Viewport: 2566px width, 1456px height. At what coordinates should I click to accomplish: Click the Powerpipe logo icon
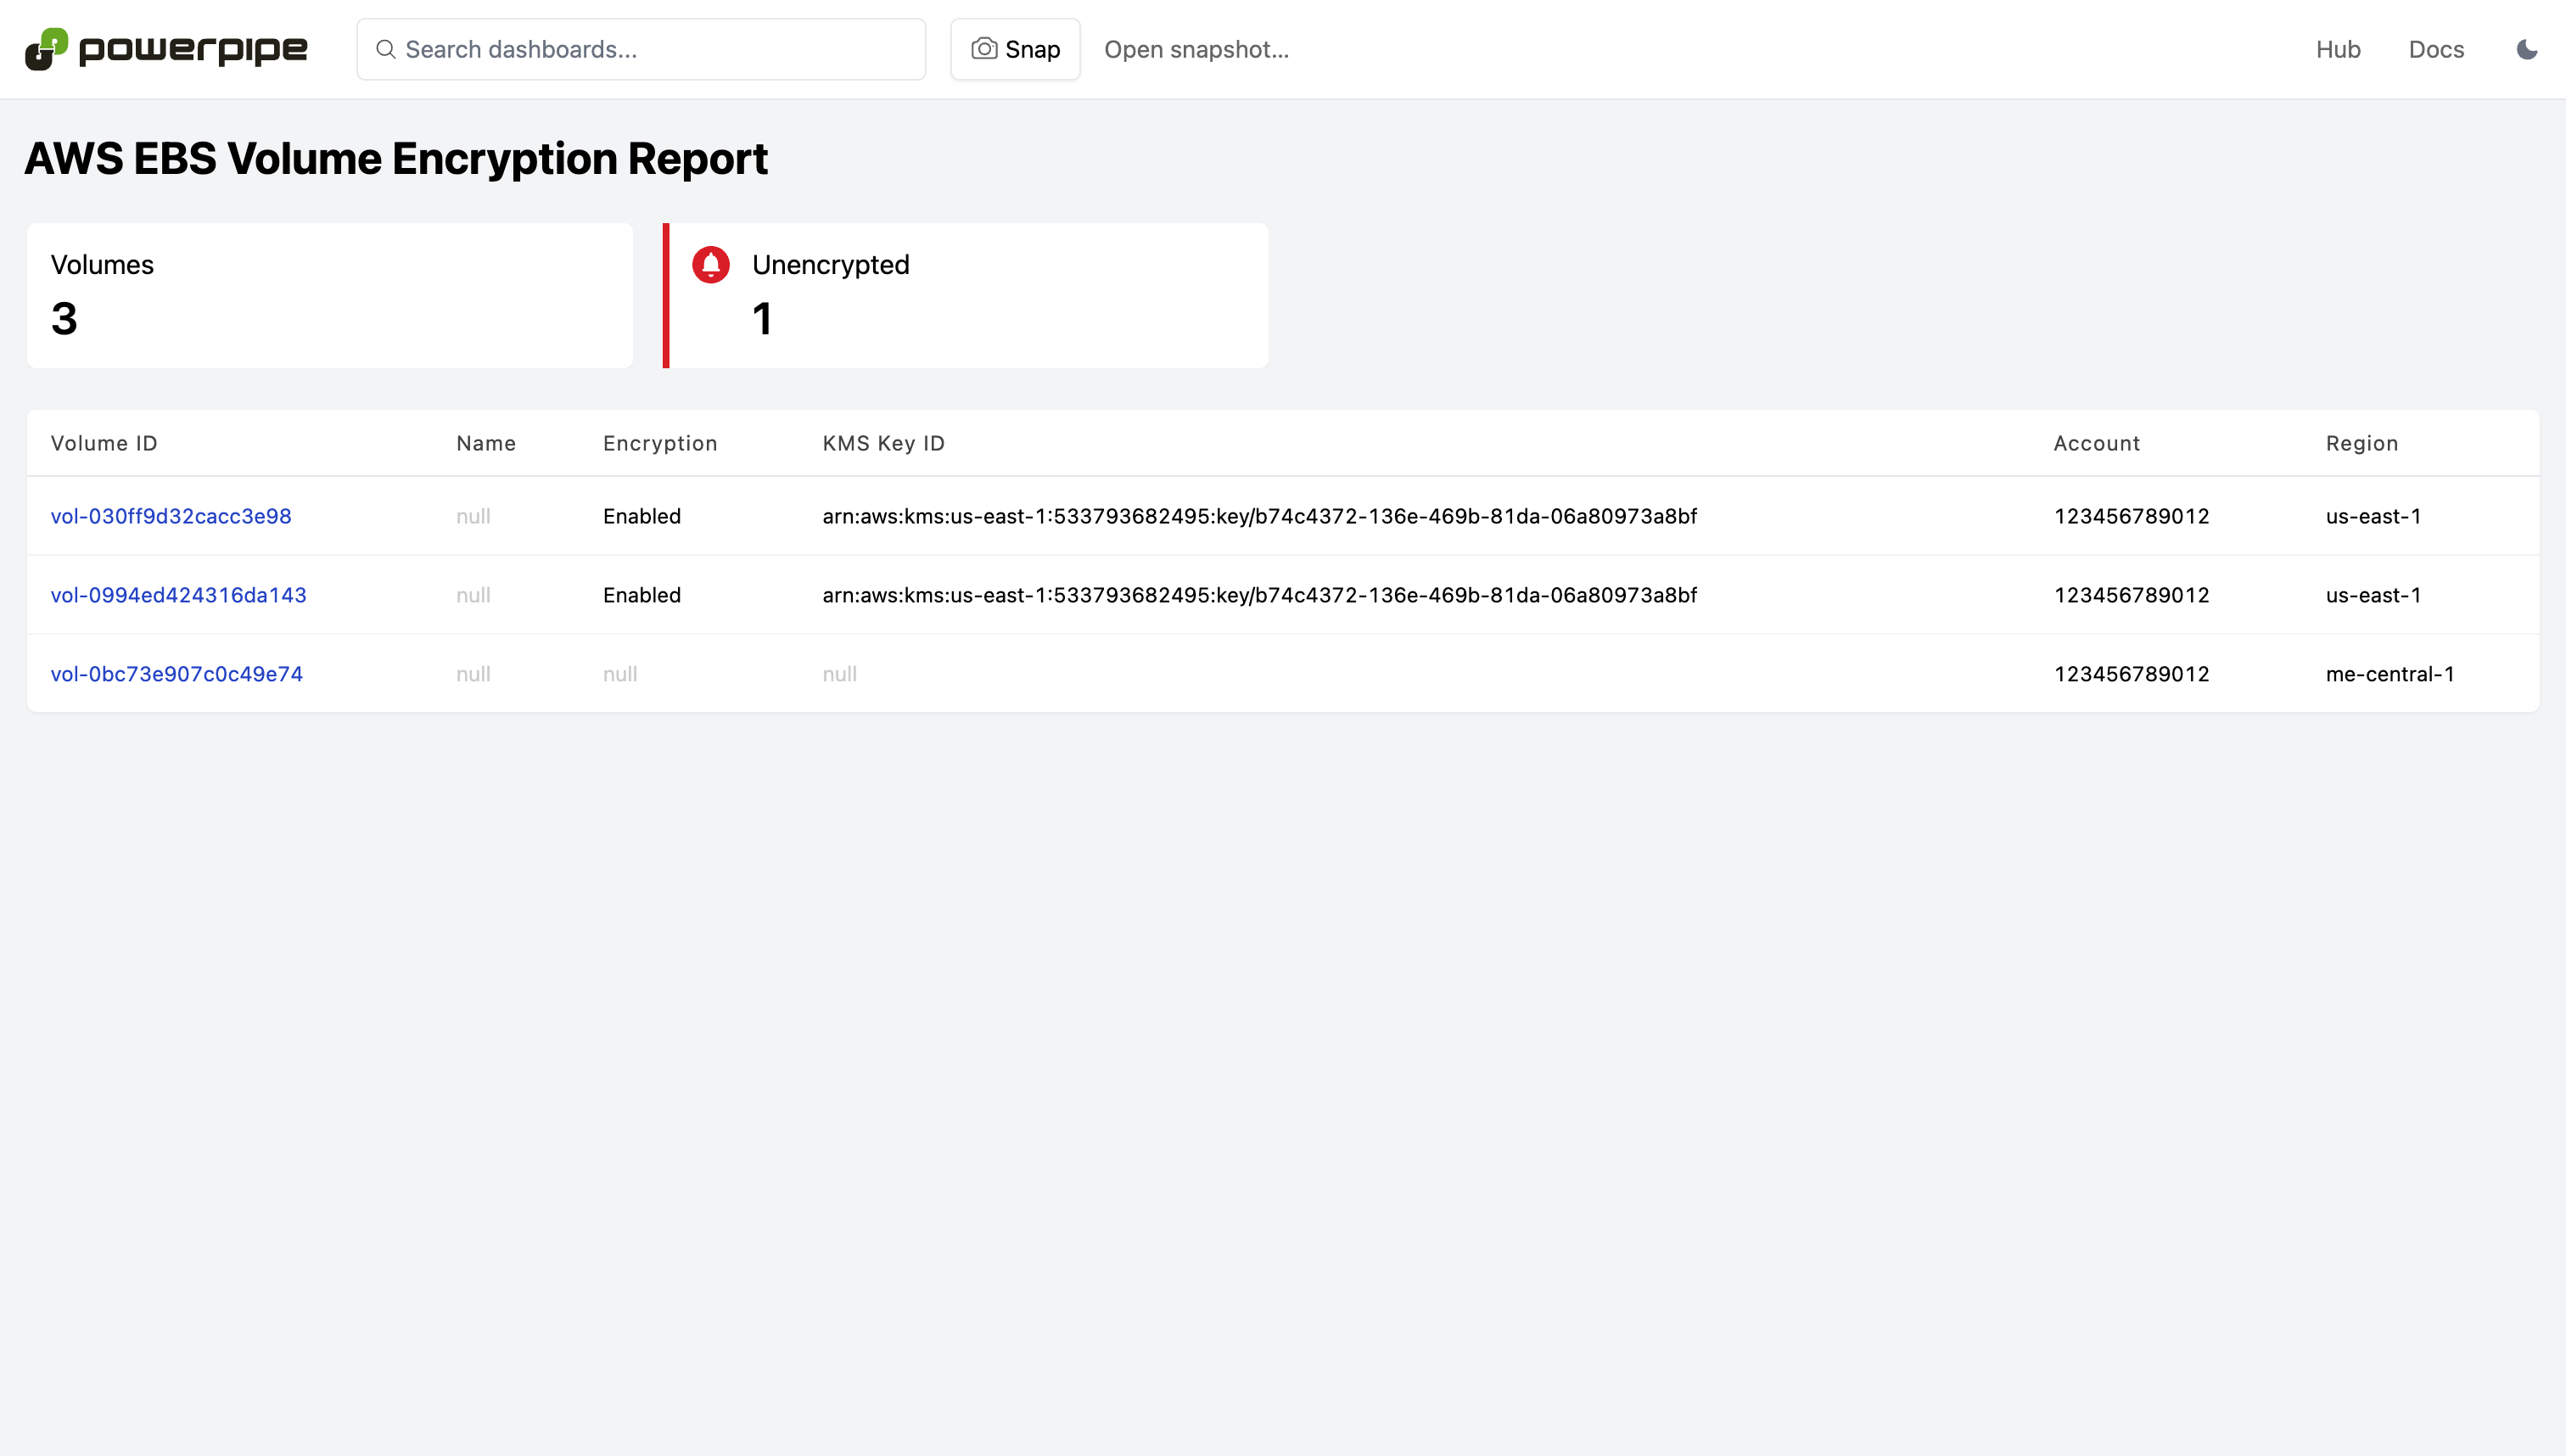point(46,49)
